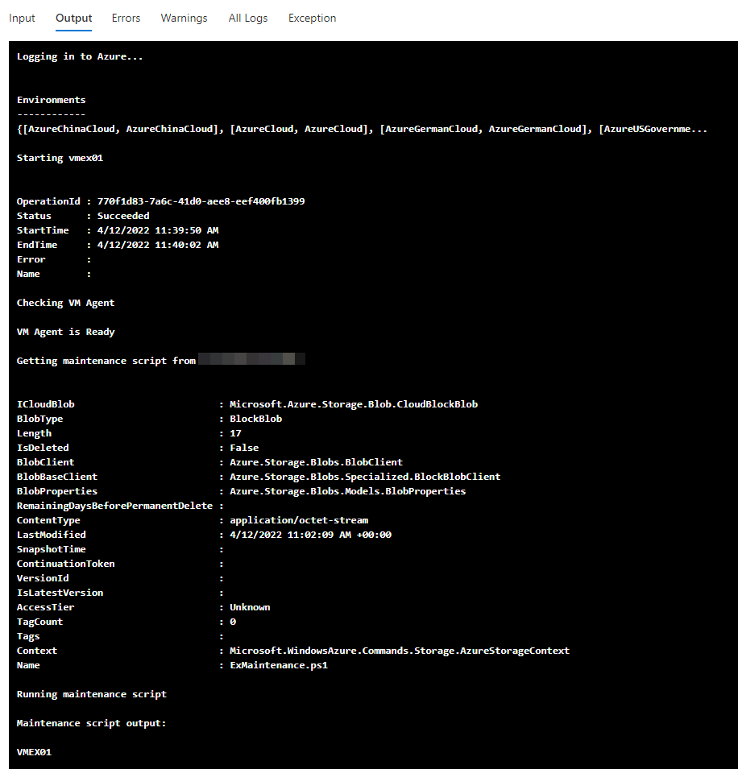Click the 'IsLatestVersion' property name
738x769 pixels.
[60, 593]
